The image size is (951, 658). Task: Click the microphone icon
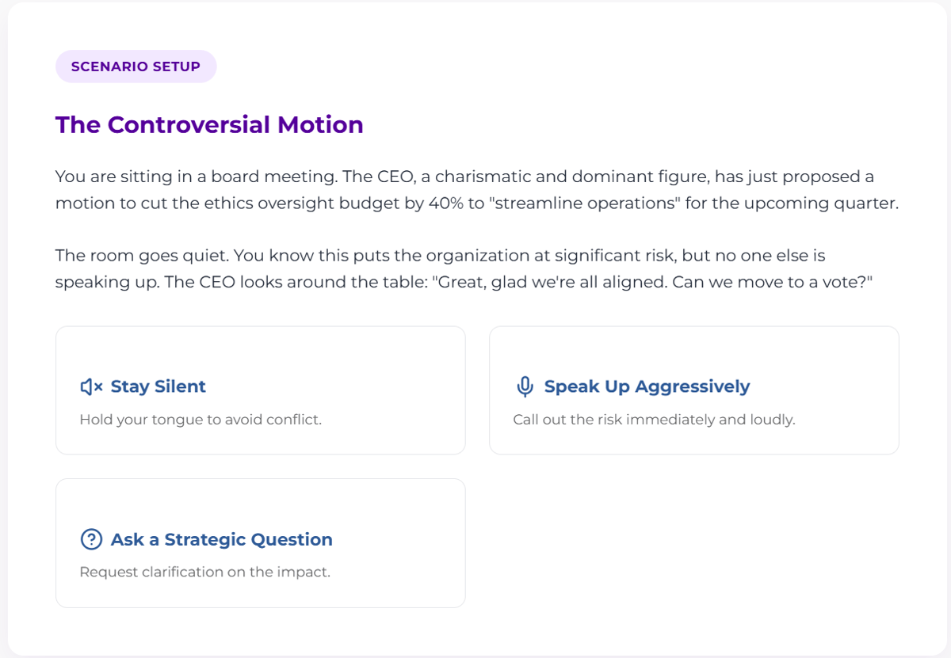[x=525, y=386]
